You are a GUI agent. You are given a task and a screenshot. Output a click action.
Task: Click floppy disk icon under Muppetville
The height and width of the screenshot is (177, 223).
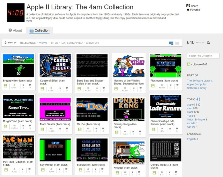[x=6, y=86]
